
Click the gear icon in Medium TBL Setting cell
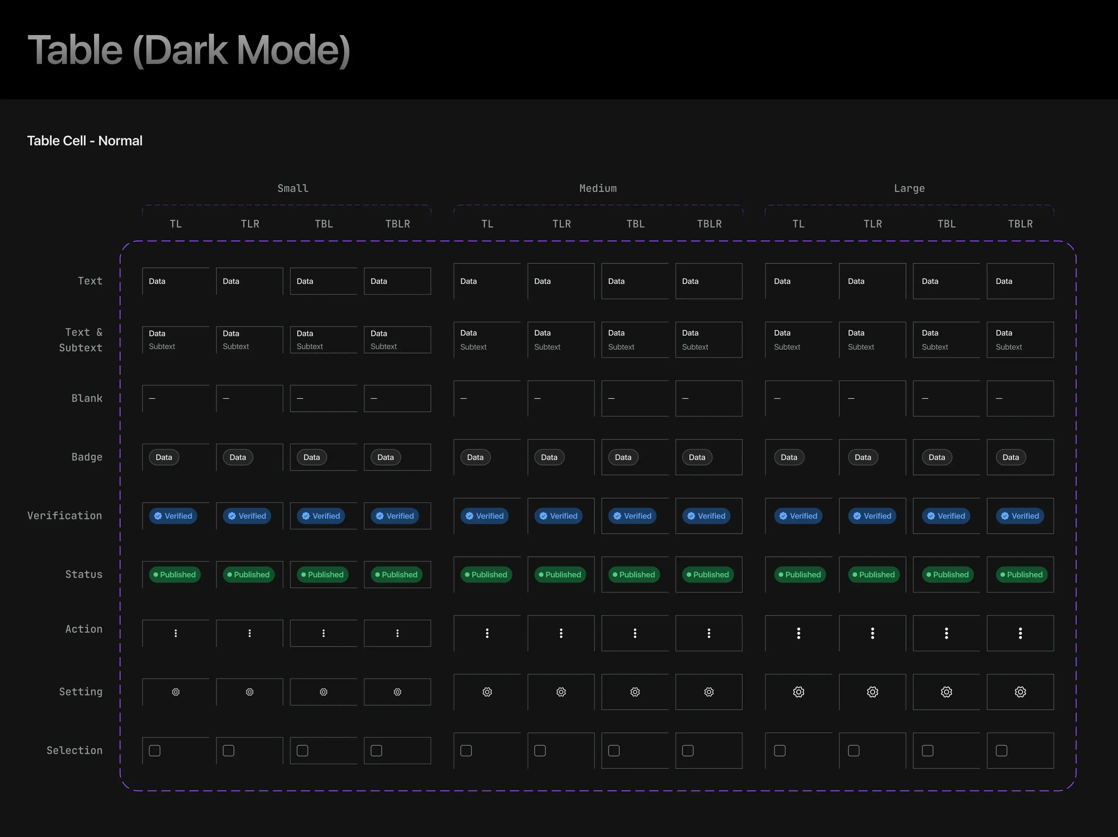[x=635, y=692]
